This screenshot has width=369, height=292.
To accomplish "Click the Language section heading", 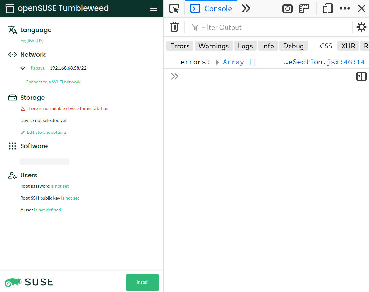I will tap(36, 30).
